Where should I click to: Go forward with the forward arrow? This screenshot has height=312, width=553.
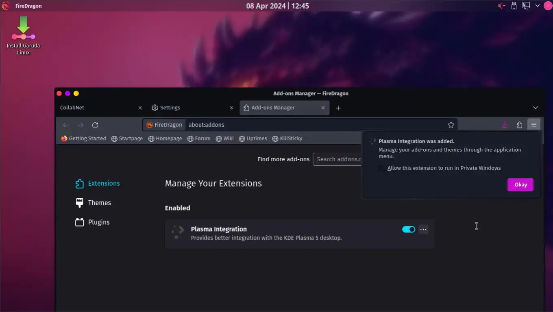81,125
